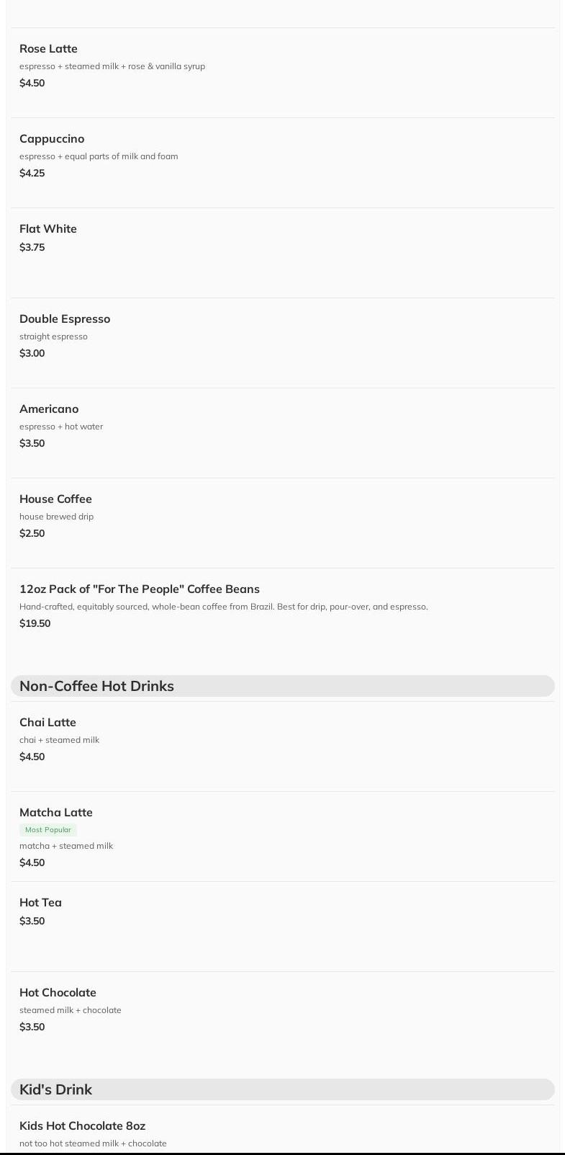Click the $4.25 Cappuccino price

click(32, 173)
